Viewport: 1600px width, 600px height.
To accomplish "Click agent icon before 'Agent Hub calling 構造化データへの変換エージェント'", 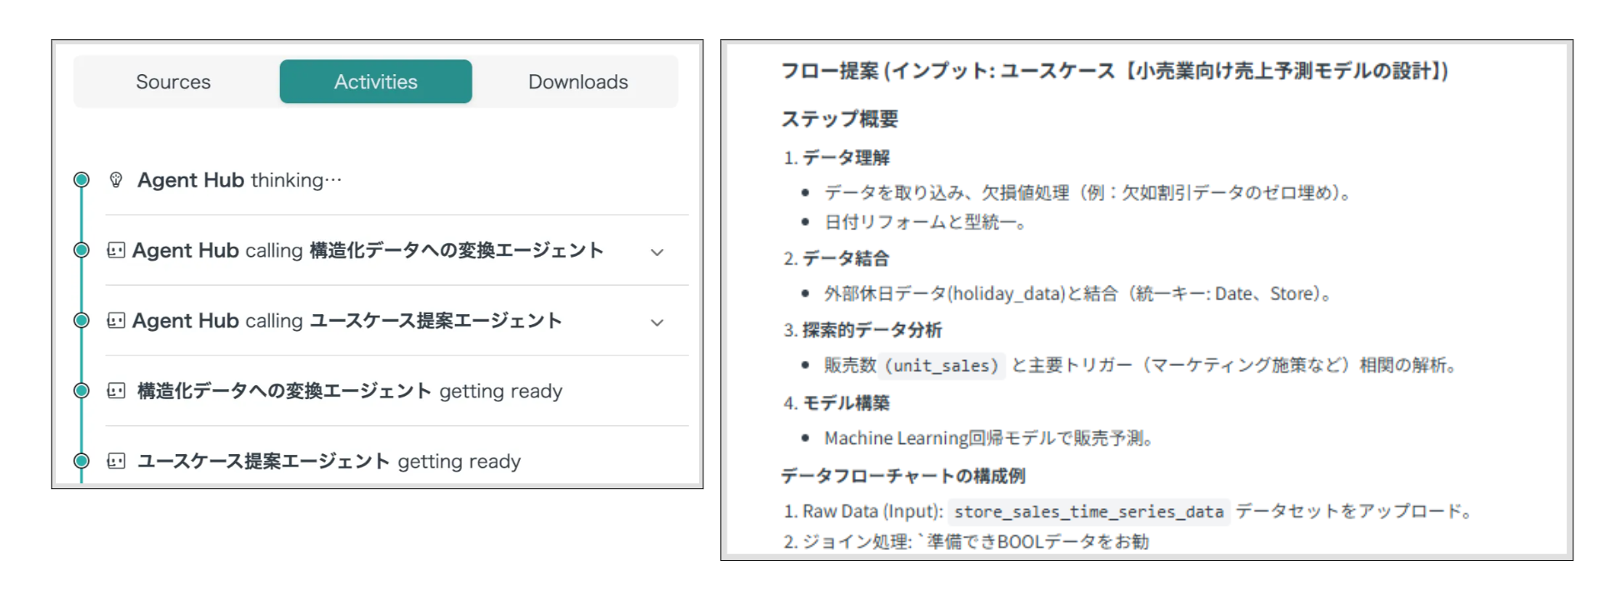I will (x=116, y=250).
